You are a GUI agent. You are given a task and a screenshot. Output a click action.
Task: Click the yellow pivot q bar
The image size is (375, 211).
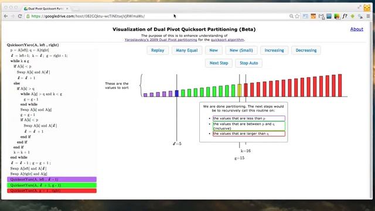tap(240, 90)
